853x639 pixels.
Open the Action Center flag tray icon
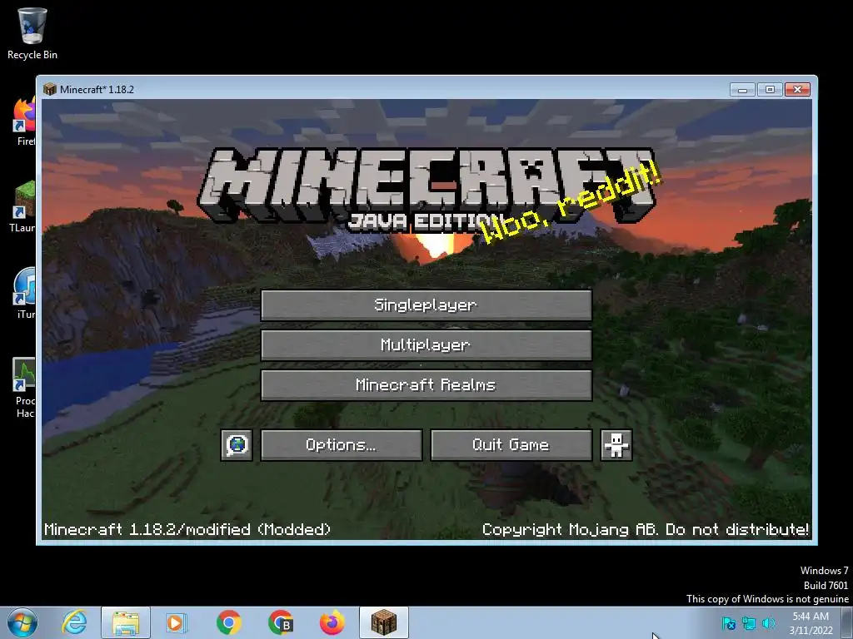click(728, 623)
